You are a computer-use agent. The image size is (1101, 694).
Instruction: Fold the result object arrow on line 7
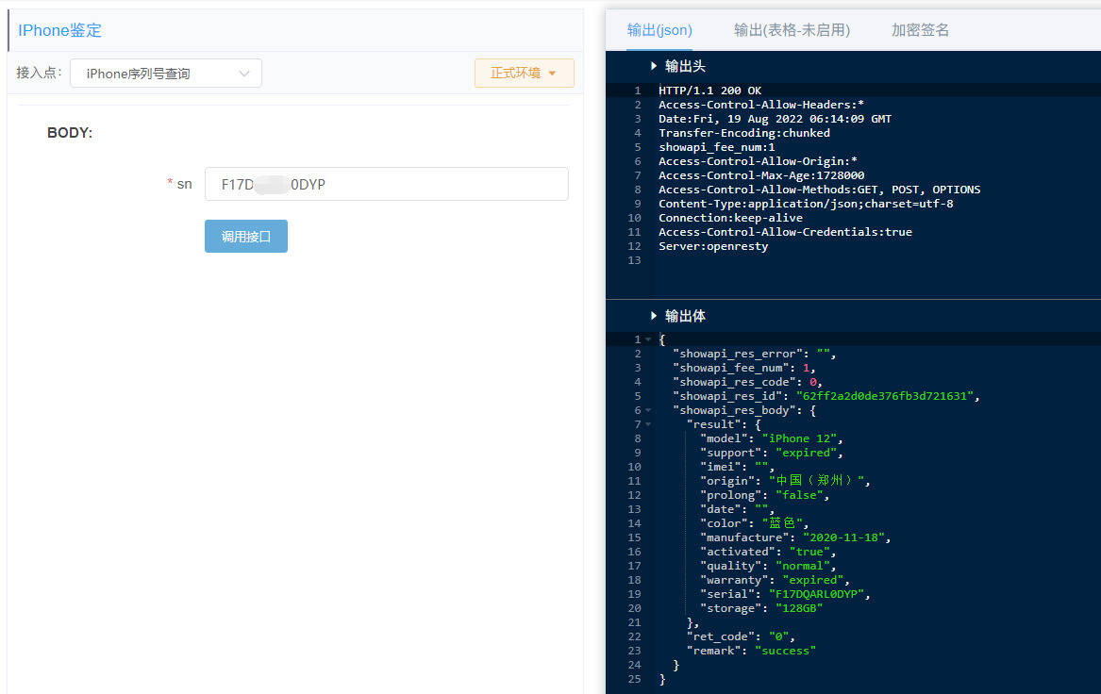tap(648, 424)
